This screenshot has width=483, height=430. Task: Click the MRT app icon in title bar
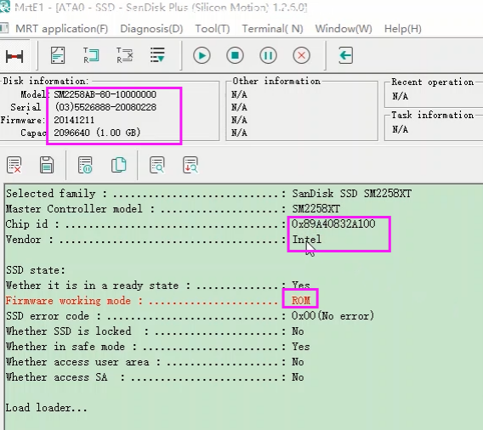click(4, 7)
